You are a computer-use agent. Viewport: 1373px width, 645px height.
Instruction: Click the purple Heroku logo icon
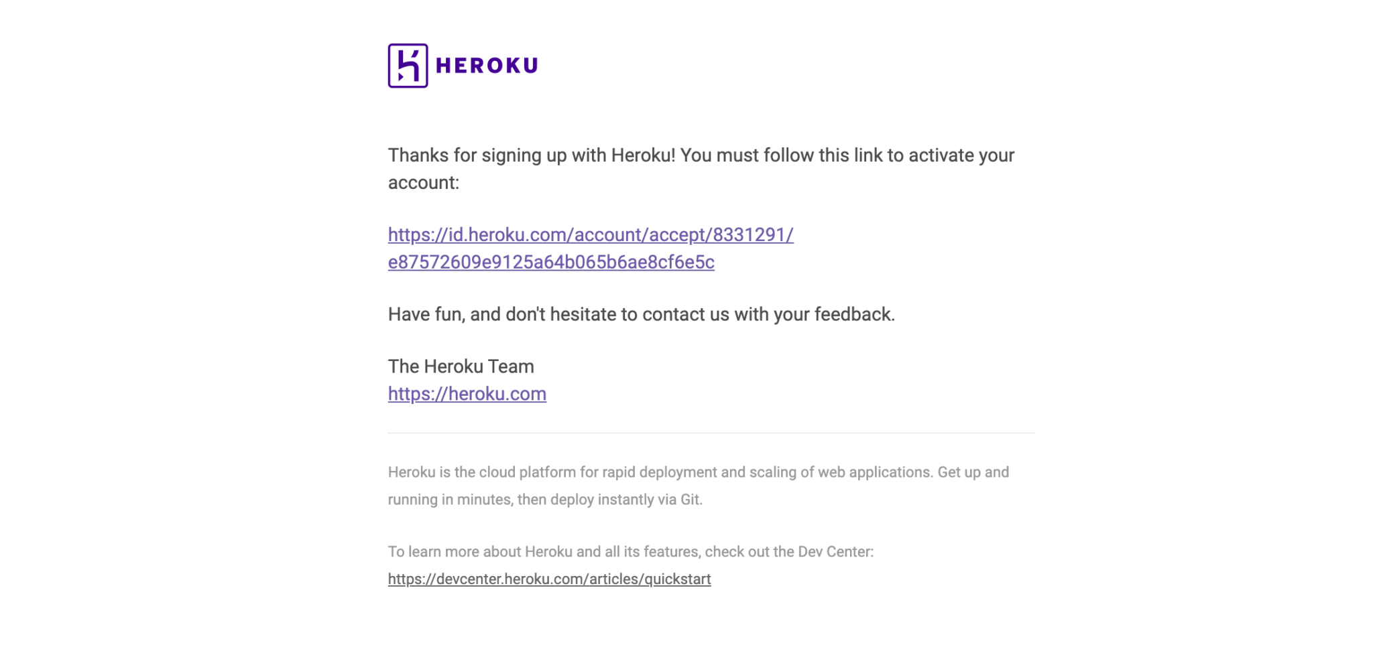tap(408, 66)
